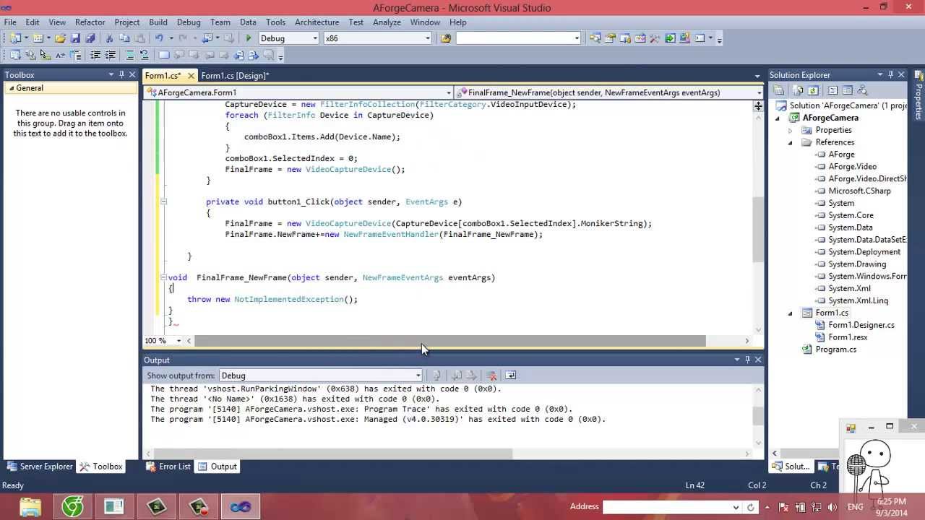Switch to the Server Explorer tab
Viewport: 925px width, 520px height.
coord(40,467)
